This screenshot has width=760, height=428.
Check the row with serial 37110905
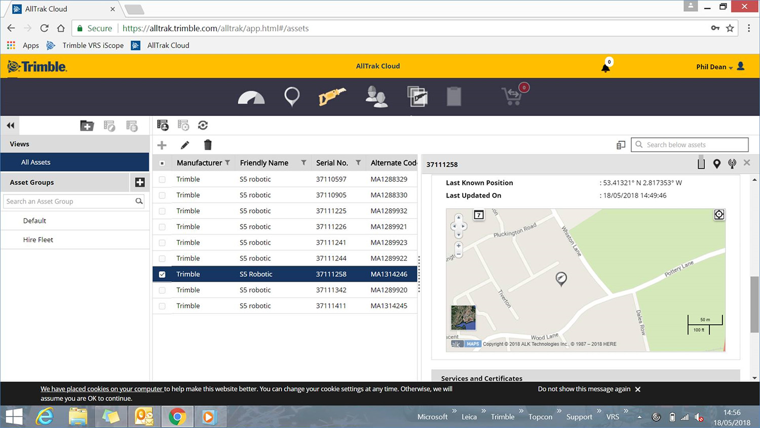pos(162,195)
